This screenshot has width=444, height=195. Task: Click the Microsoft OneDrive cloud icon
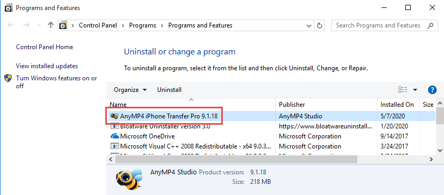(x=114, y=136)
